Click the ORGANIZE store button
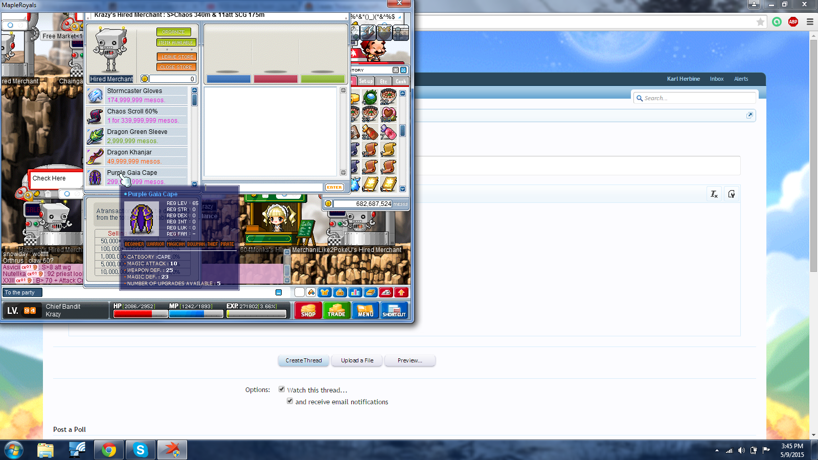Screen dimensions: 818x460 (174, 32)
